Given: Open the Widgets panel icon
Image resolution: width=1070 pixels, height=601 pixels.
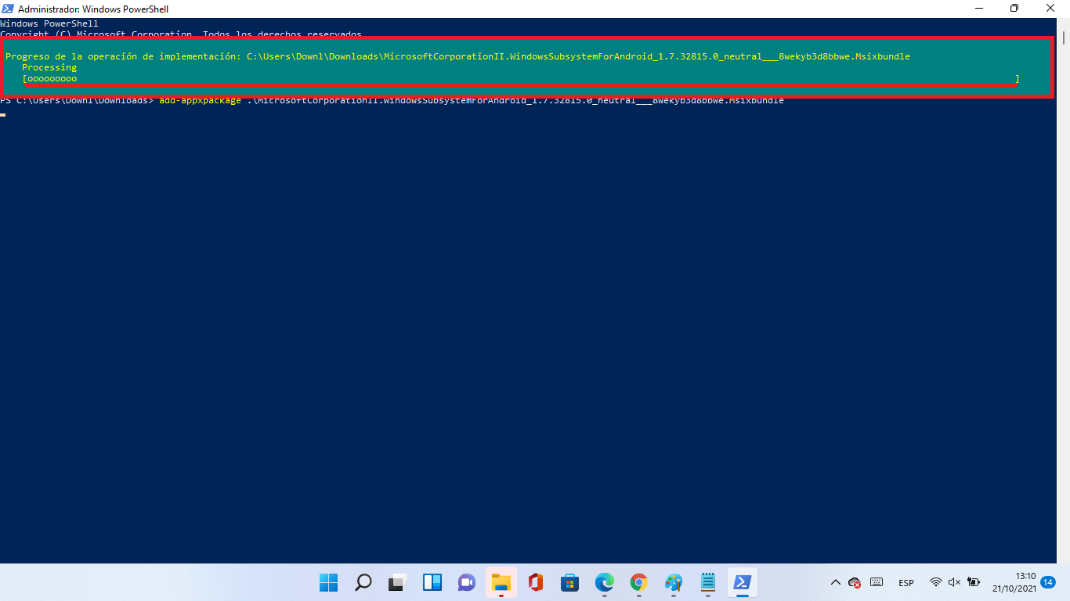Looking at the screenshot, I should point(432,582).
